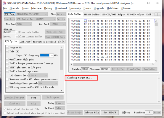The width and height of the screenshot is (164, 118).
Task: Click the Scan Port button
Action: pyautogui.click(x=9, y=19)
